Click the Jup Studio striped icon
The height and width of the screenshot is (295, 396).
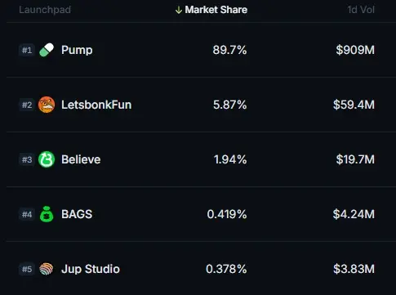tap(47, 269)
